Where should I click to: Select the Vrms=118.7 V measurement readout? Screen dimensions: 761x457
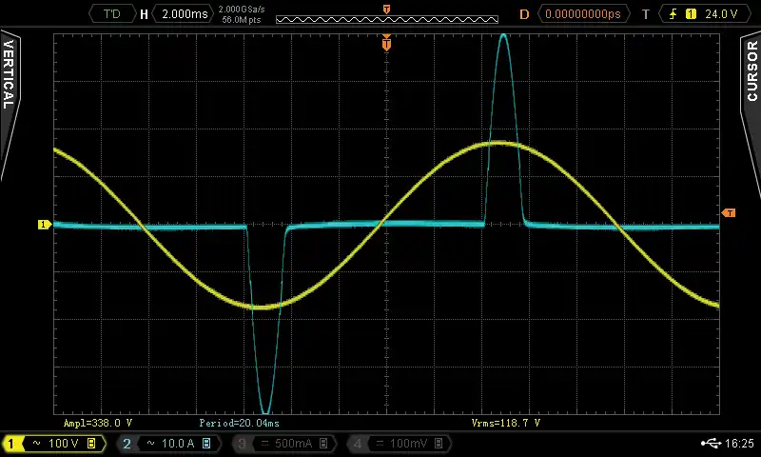(505, 422)
